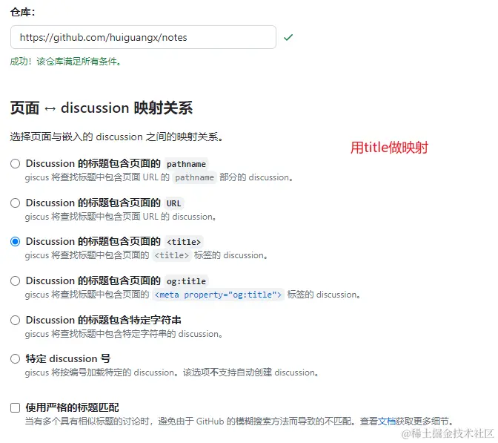Open the 文档 link
The image size is (498, 443).
coord(386,421)
